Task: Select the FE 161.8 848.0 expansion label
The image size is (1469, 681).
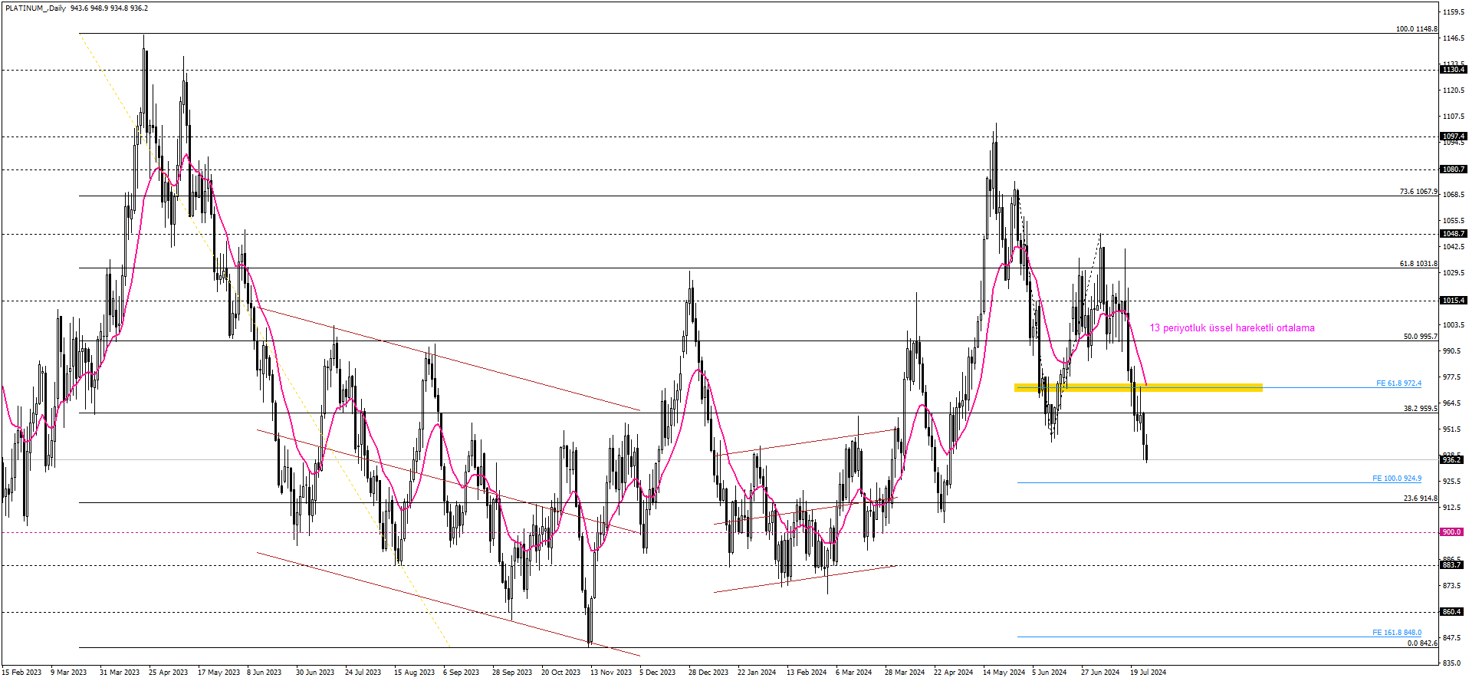Action: pos(1396,633)
